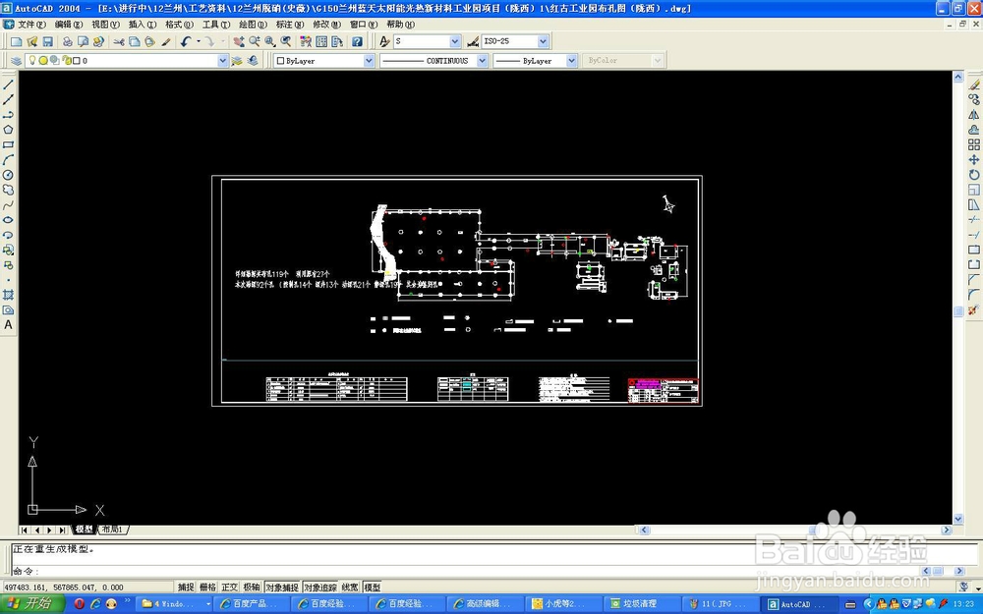Expand the ByLayer lineweight dropdown
Screen dimensions: 983x614
(x=571, y=61)
